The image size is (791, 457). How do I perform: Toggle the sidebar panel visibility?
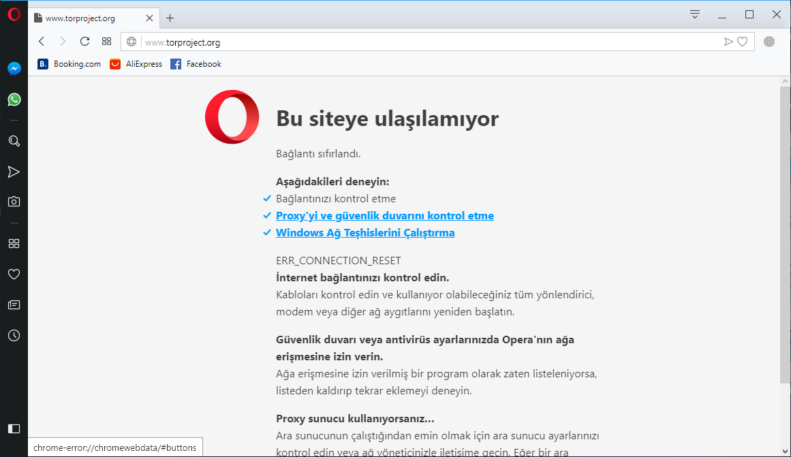[14, 428]
